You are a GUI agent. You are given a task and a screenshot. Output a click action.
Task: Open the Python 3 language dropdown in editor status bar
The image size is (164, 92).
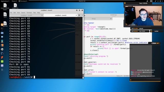[119, 76]
